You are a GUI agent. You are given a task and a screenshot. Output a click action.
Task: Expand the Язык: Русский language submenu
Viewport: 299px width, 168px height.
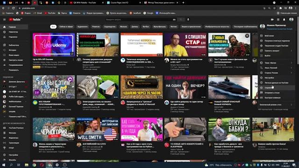pos(276,68)
